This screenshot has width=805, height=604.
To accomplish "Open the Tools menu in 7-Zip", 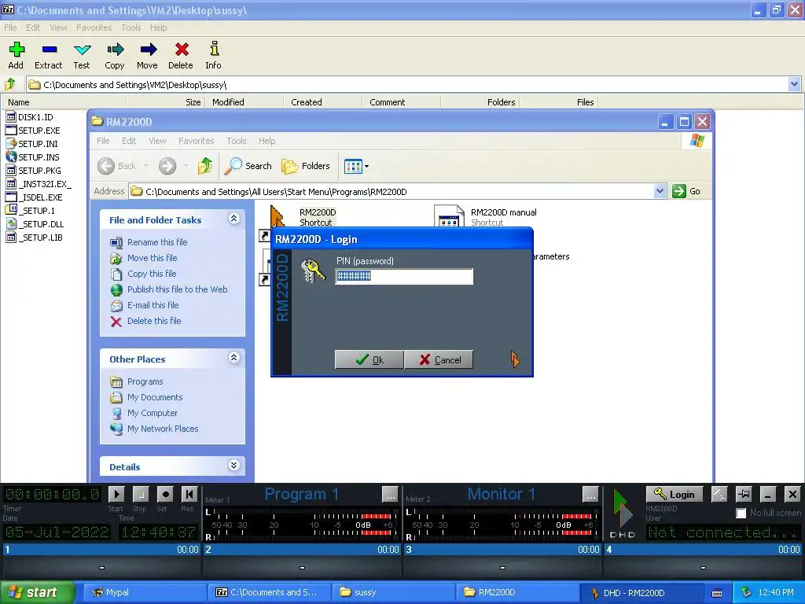I will pos(131,28).
